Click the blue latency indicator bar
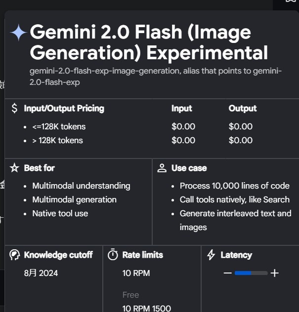 (x=243, y=273)
